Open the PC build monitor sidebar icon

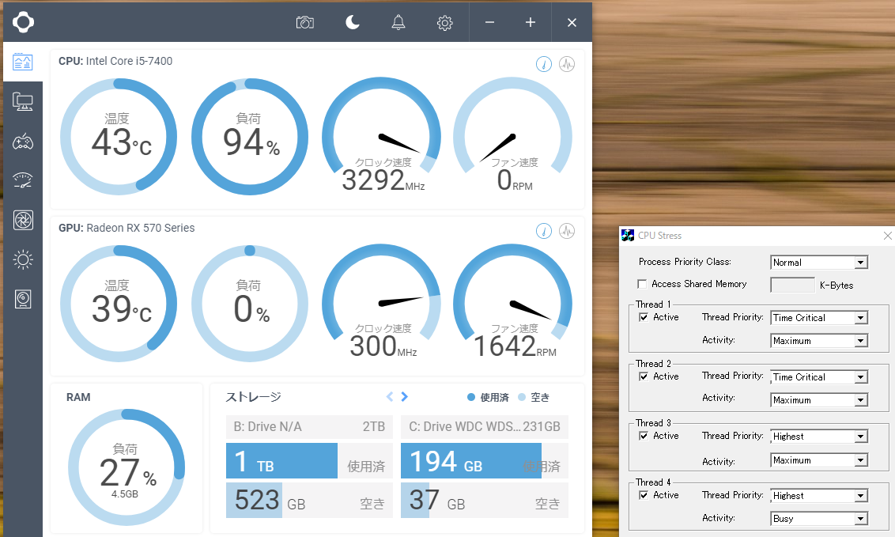pos(23,101)
